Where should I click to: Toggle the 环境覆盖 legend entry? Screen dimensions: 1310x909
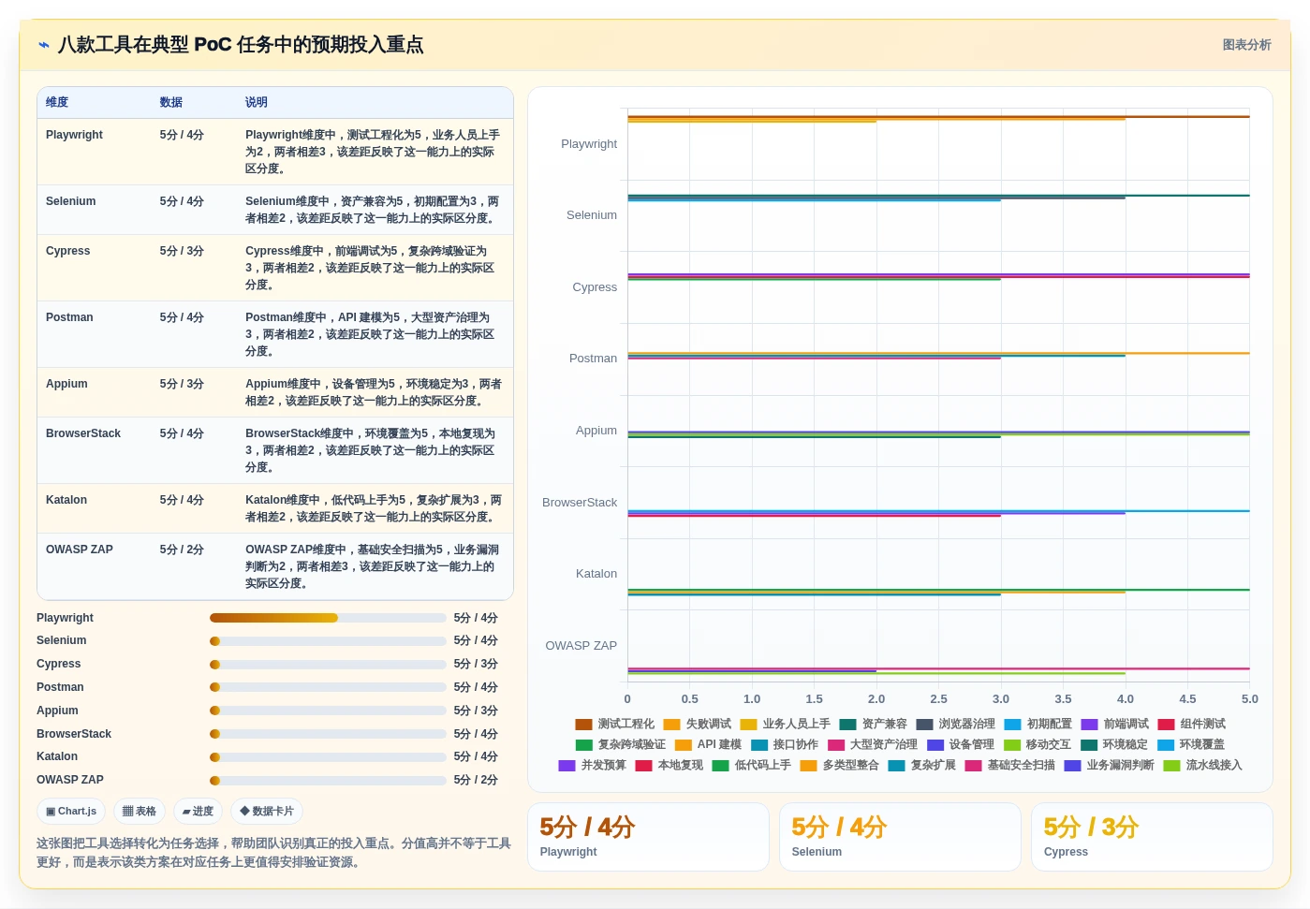tap(1190, 744)
